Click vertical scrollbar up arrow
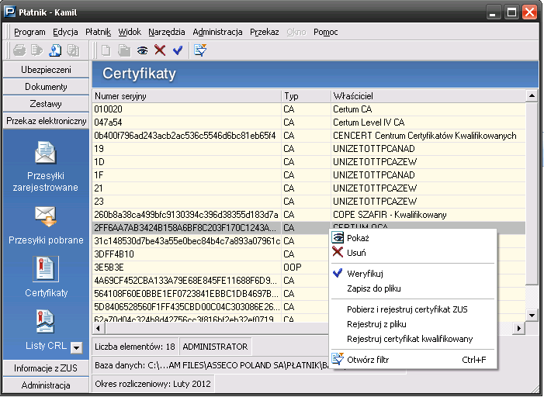544x397 pixels. (532, 95)
